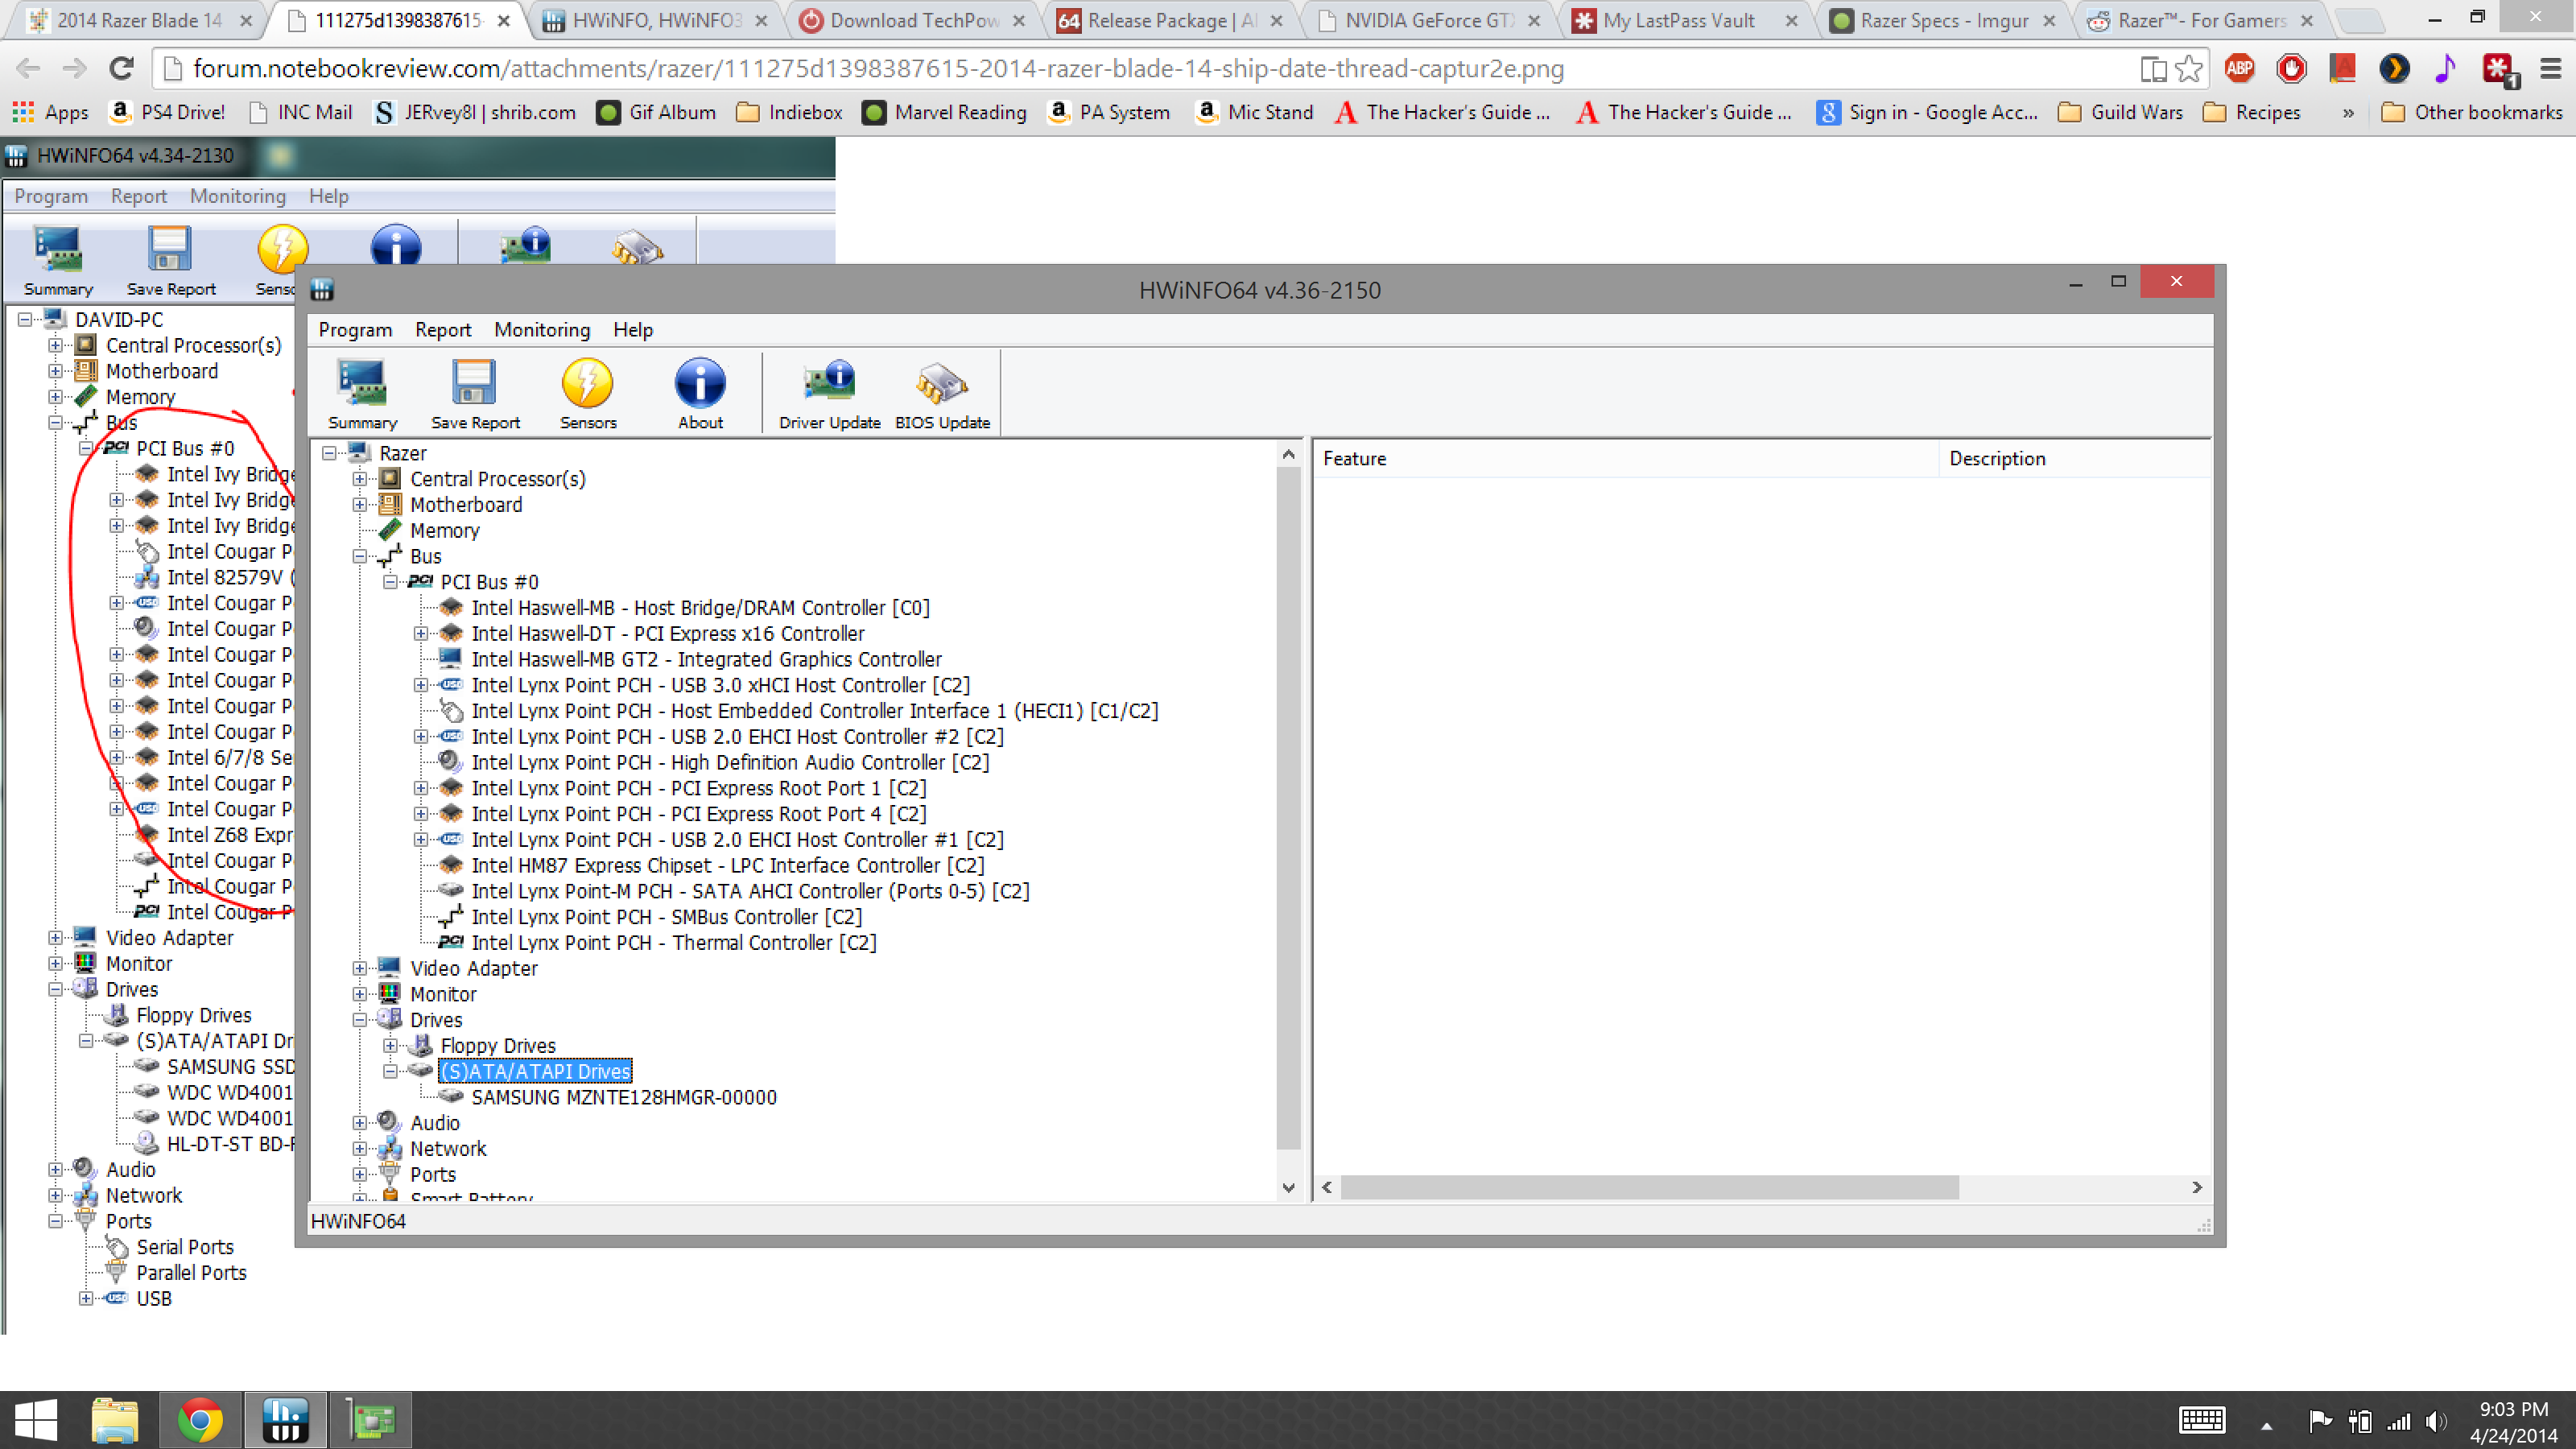Select Lynx Point-M SATA AHCI Controller entry
Screen dimensions: 2576x1449
coord(750,891)
